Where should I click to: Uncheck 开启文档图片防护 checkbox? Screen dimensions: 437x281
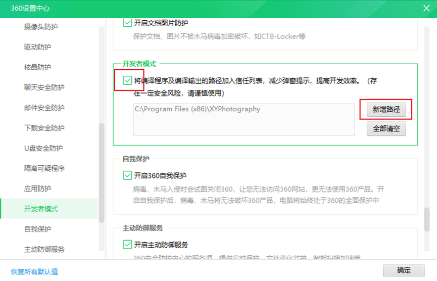click(127, 23)
